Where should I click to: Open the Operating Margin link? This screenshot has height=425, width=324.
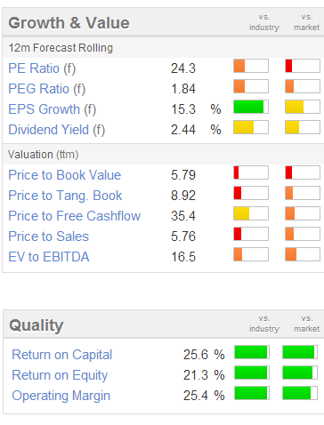point(61,396)
